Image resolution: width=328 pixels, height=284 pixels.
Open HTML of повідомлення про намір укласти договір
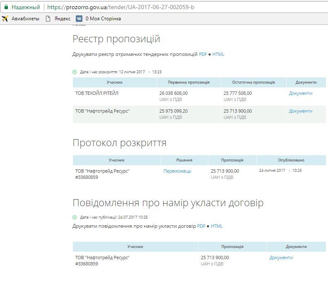217,226
